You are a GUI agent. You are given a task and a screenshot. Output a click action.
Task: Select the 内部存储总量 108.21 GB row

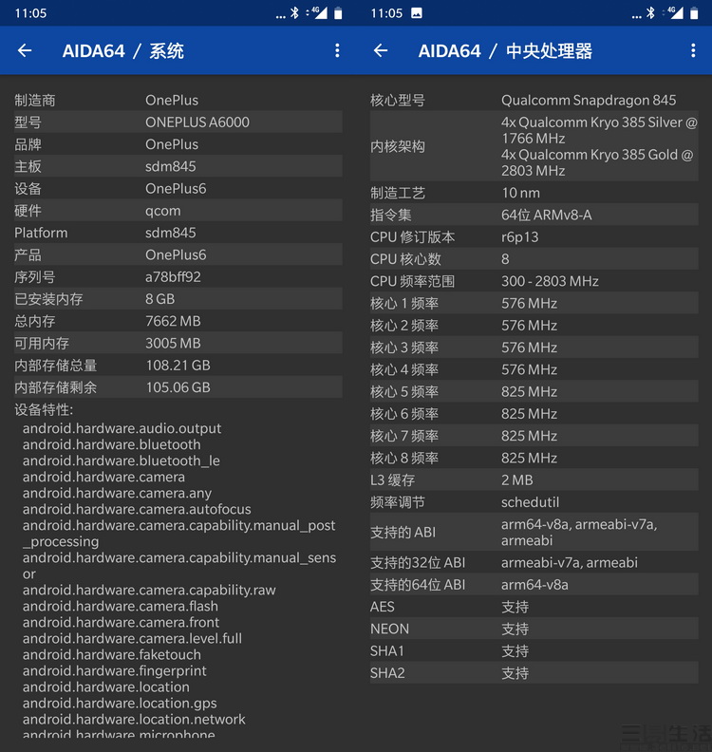coord(178,366)
